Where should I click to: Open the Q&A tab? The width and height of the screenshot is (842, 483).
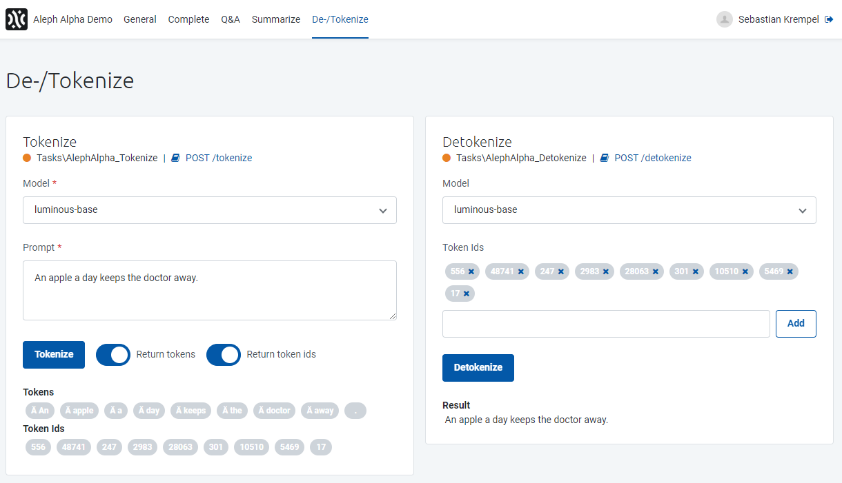[231, 19]
